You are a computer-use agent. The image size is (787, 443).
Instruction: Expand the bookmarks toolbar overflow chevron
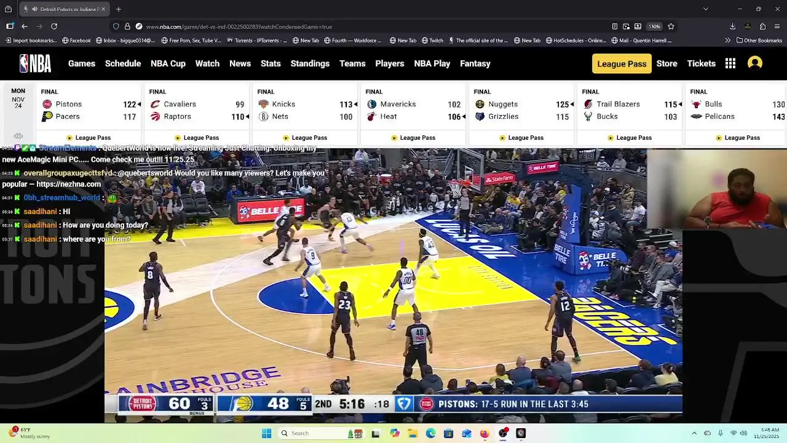pyautogui.click(x=728, y=41)
